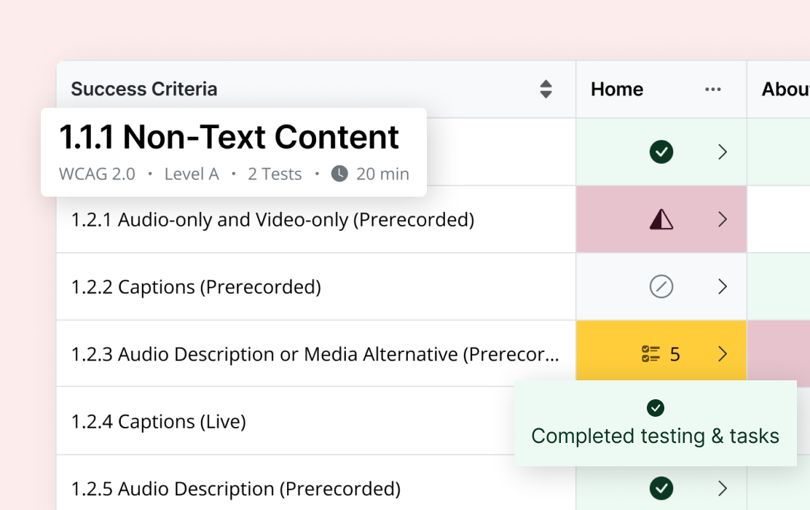The width and height of the screenshot is (810, 510).
Task: Open 1.2.1 Audio-only and Video-only criterion
Action: pos(272,219)
